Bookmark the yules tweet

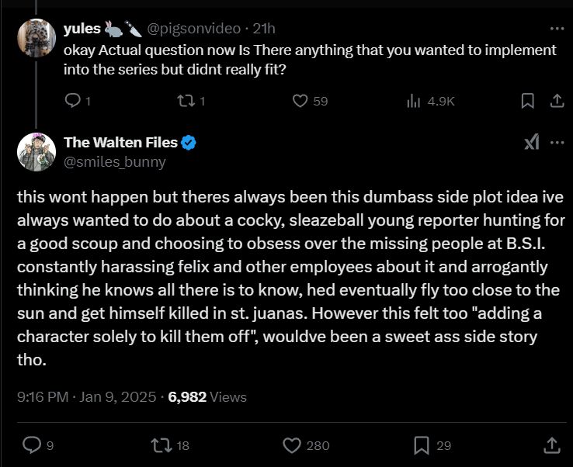(527, 101)
